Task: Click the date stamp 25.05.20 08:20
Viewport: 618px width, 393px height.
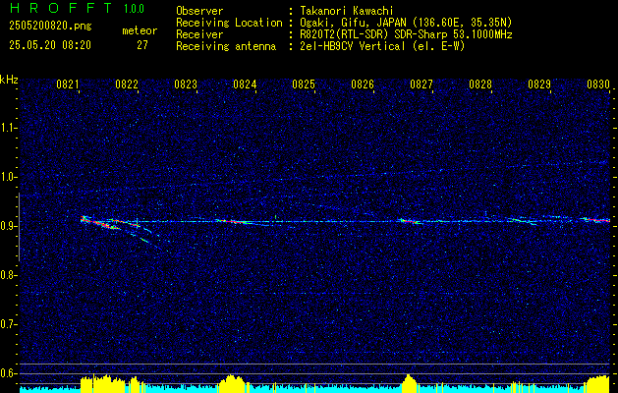Action: click(50, 45)
